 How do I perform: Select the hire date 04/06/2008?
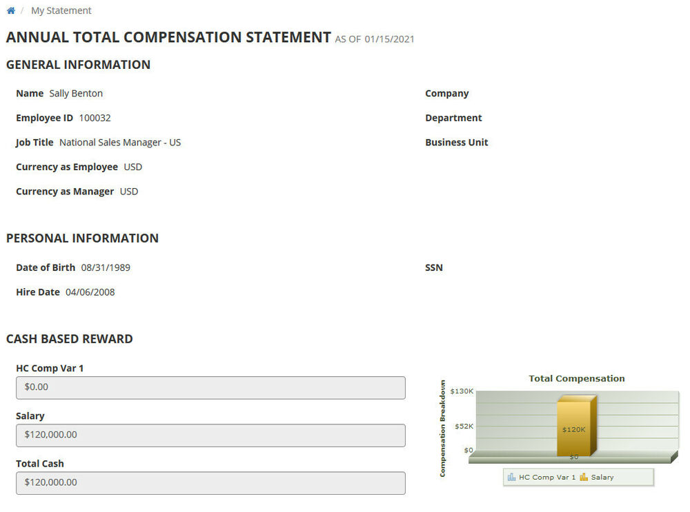(x=90, y=292)
